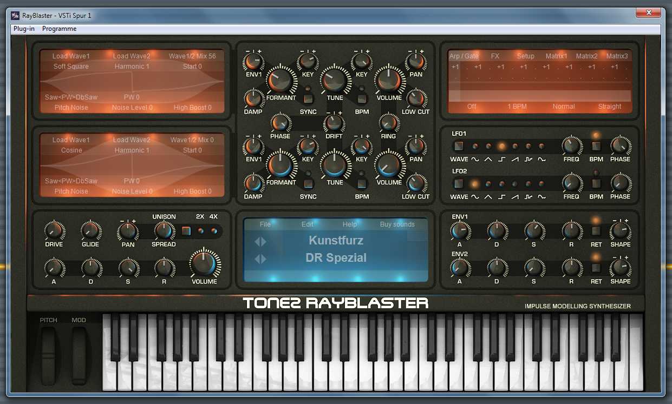Viewport: 672px width, 404px height.
Task: Toggle the LFO1 BPM sync button
Action: [x=596, y=146]
